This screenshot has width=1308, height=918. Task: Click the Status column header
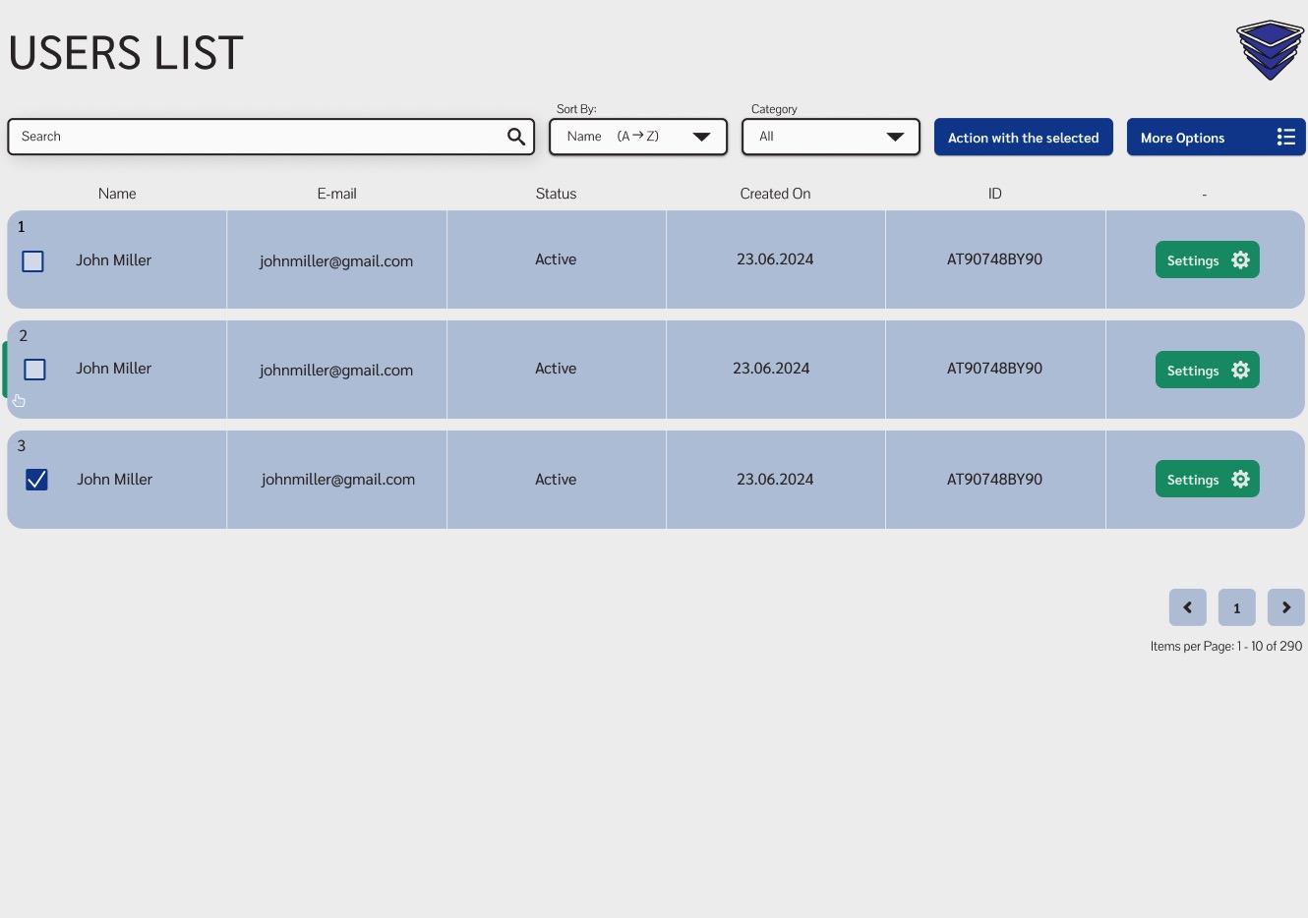pos(556,194)
